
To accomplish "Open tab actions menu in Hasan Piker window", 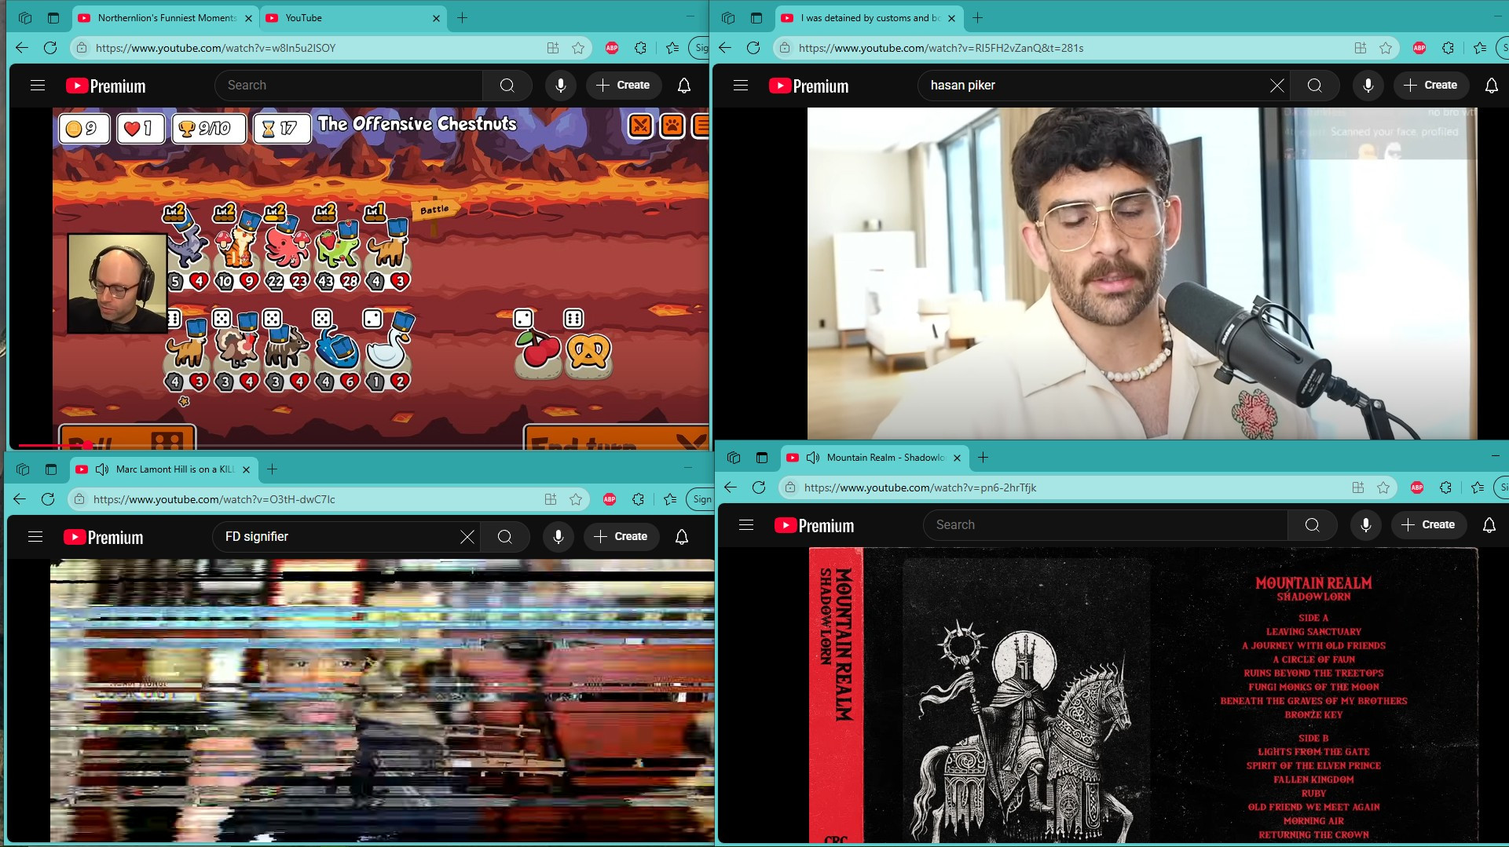I will (756, 18).
